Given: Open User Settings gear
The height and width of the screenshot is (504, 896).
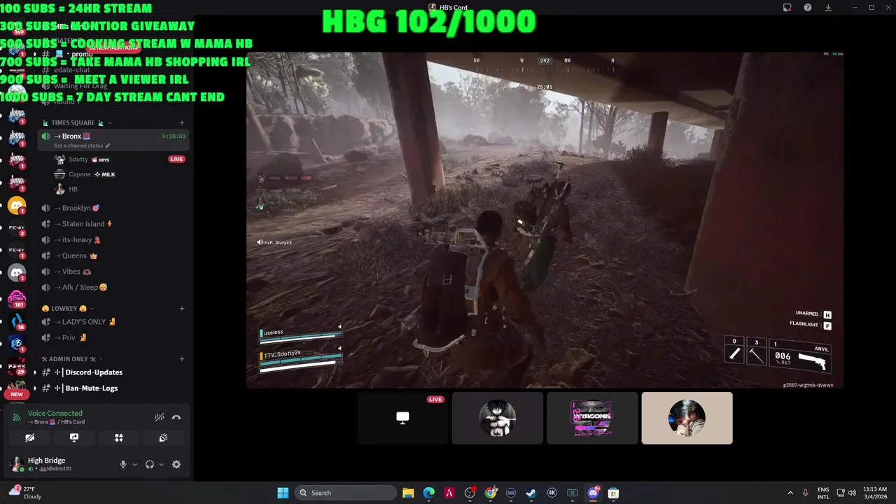Looking at the screenshot, I should [x=176, y=464].
